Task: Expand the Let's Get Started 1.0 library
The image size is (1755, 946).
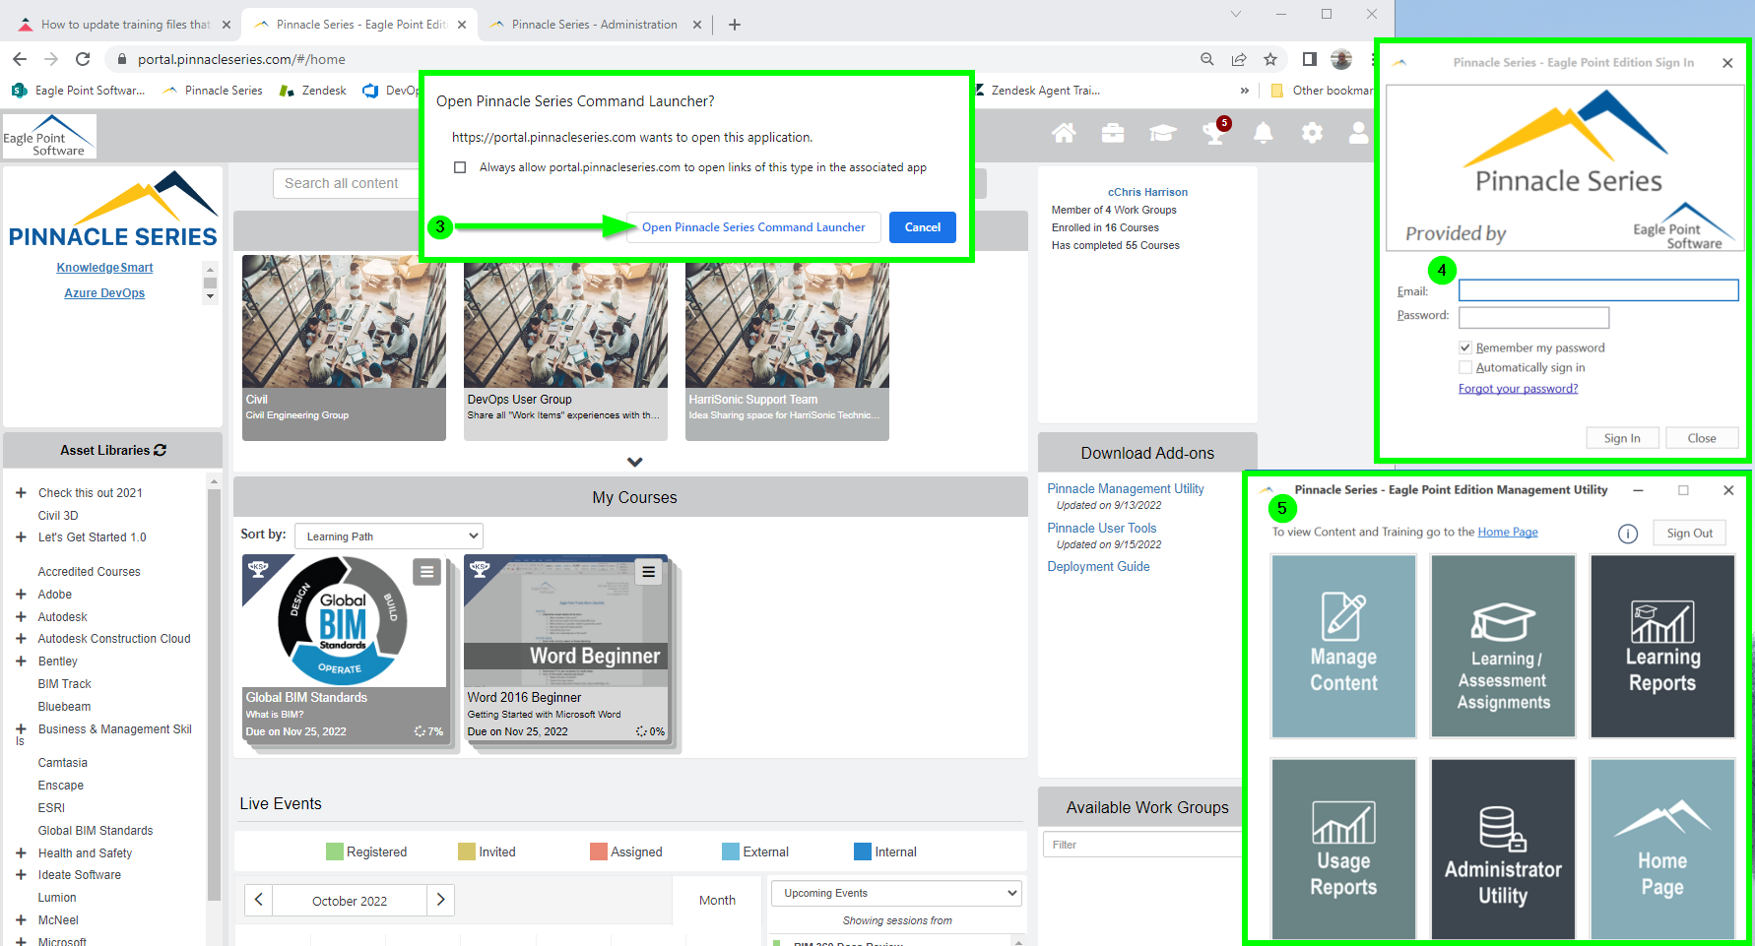Action: coord(21,537)
